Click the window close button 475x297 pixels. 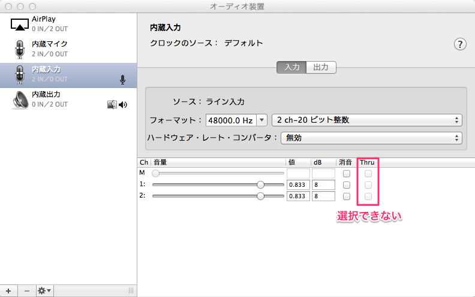8,7
